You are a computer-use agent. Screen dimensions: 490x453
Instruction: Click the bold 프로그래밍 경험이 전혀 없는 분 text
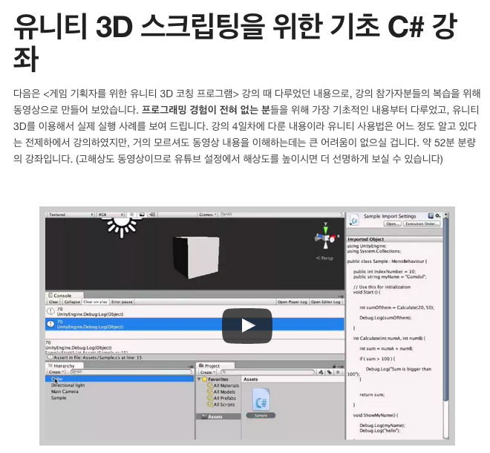coord(206,110)
